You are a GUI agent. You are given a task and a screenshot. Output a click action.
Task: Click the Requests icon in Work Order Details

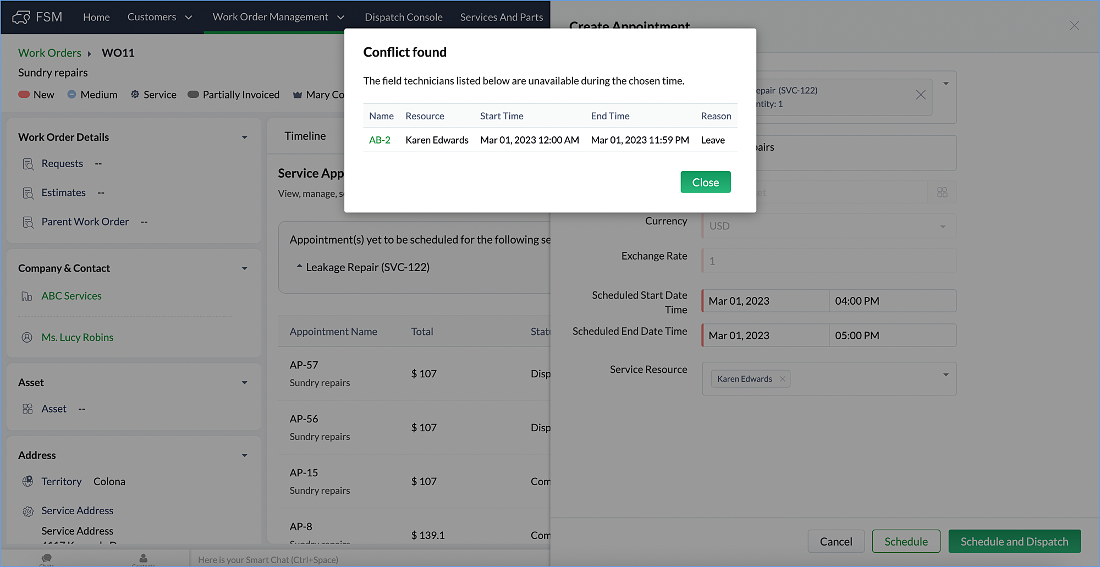[28, 164]
